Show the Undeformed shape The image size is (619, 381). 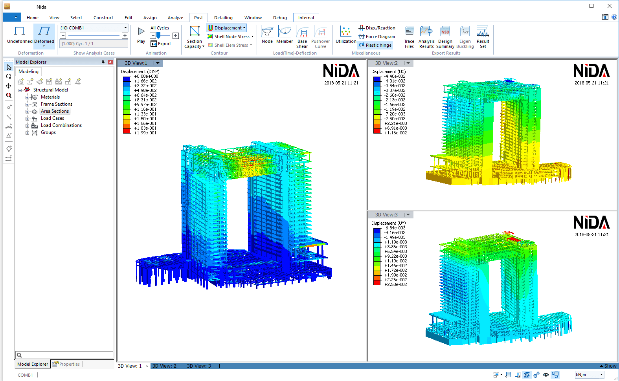(20, 35)
